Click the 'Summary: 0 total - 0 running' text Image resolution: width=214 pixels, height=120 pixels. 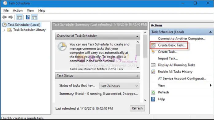(x=98, y=94)
